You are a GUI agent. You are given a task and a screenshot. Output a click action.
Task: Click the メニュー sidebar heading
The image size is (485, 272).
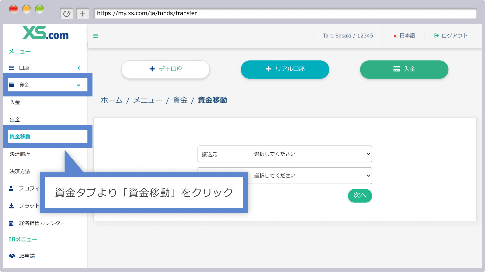[20, 52]
